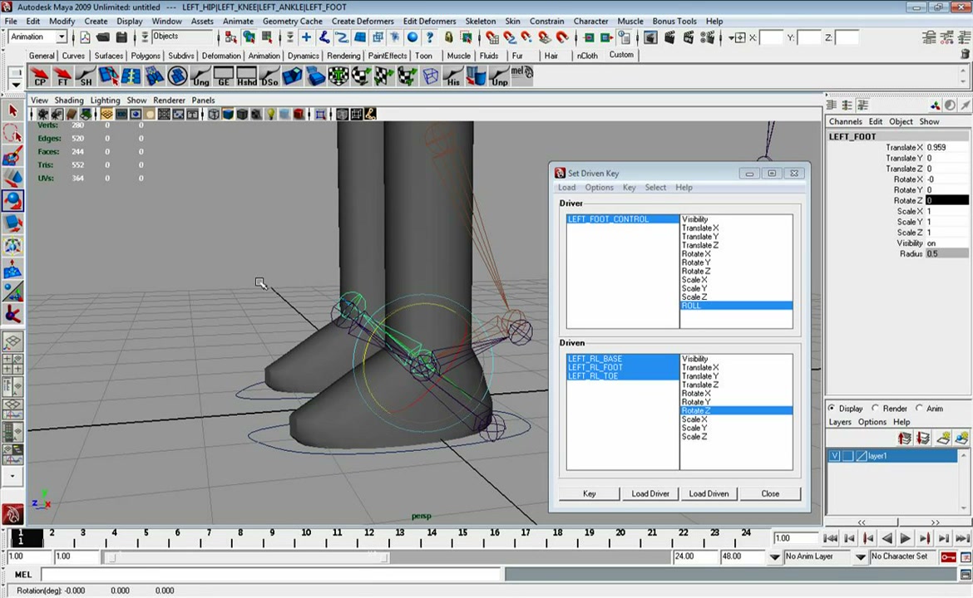973x598 pixels.
Task: Open Set Driven Key Options menu
Action: tap(599, 188)
